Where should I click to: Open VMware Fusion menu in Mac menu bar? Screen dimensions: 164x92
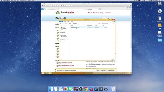point(7,1)
